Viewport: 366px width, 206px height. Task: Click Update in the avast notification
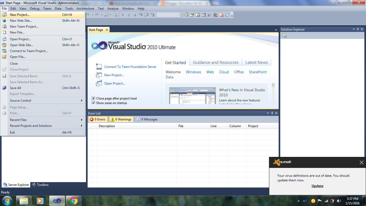tap(317, 186)
